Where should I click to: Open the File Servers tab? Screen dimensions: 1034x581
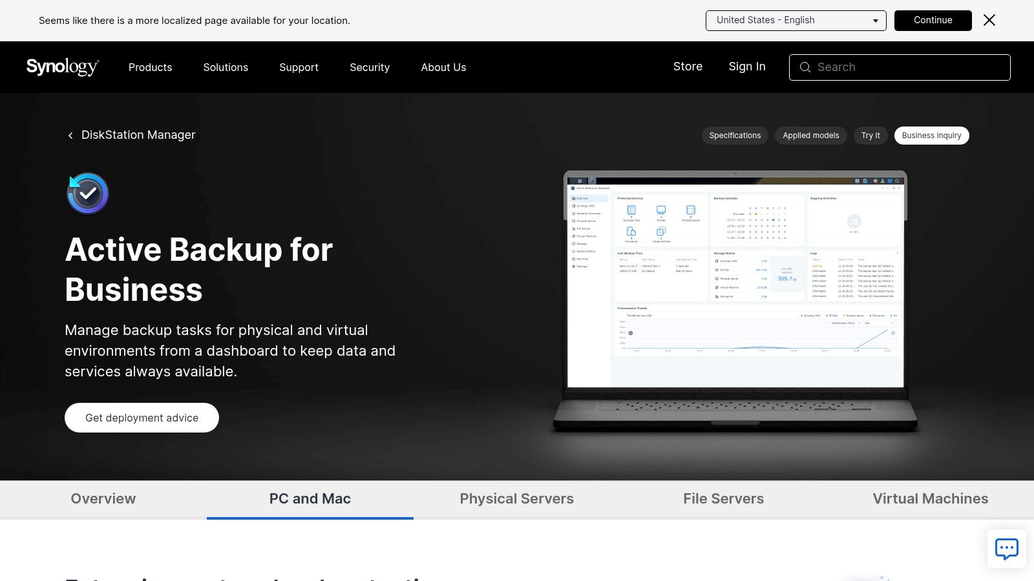[x=724, y=499]
